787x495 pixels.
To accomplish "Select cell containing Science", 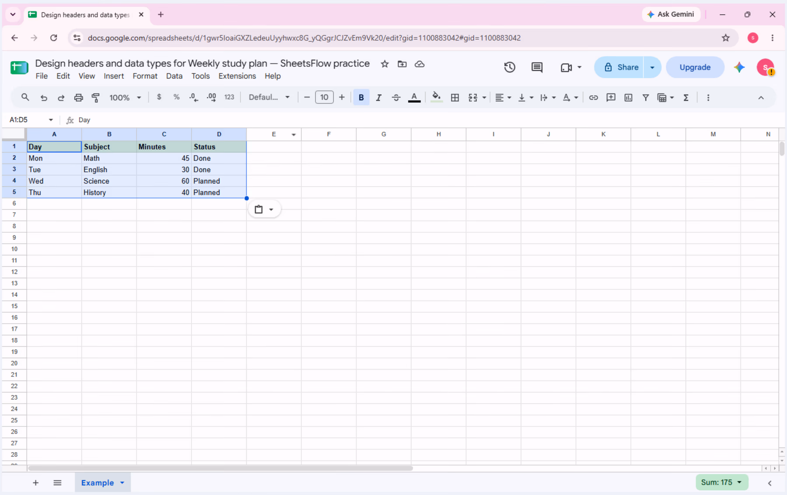I will tap(109, 181).
